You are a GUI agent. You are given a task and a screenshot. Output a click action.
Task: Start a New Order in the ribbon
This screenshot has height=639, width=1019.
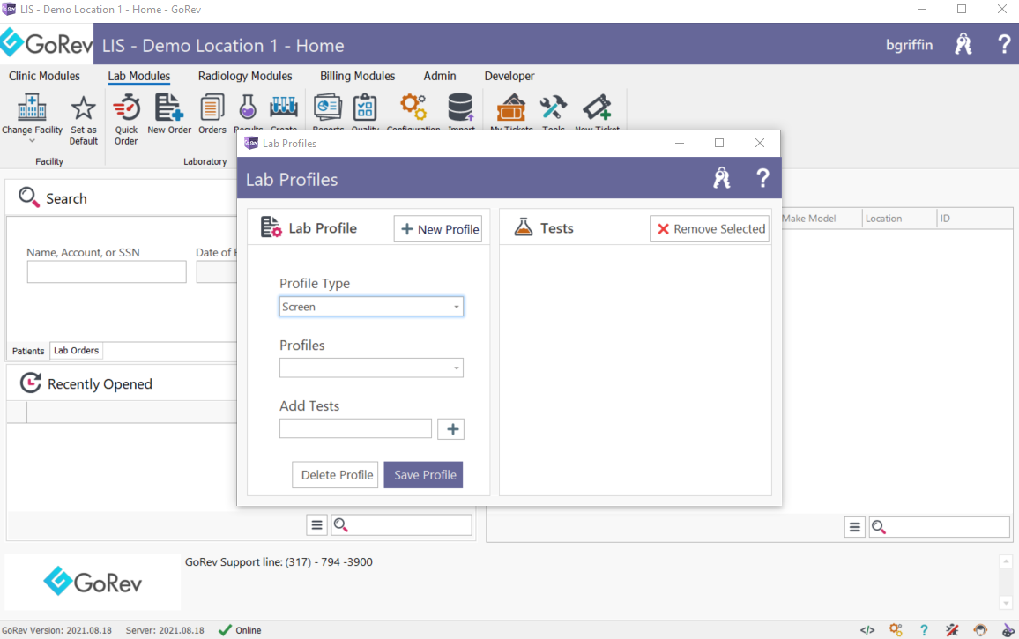tap(169, 108)
